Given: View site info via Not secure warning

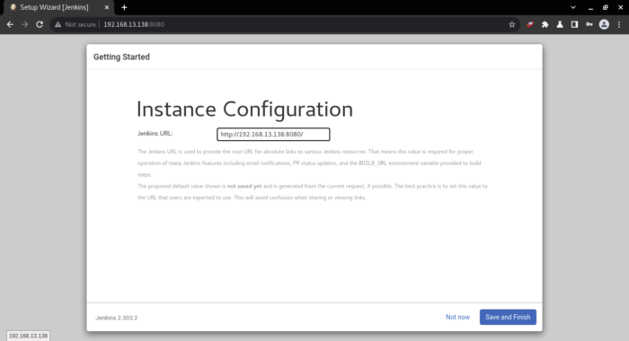Looking at the screenshot, I should tap(75, 24).
